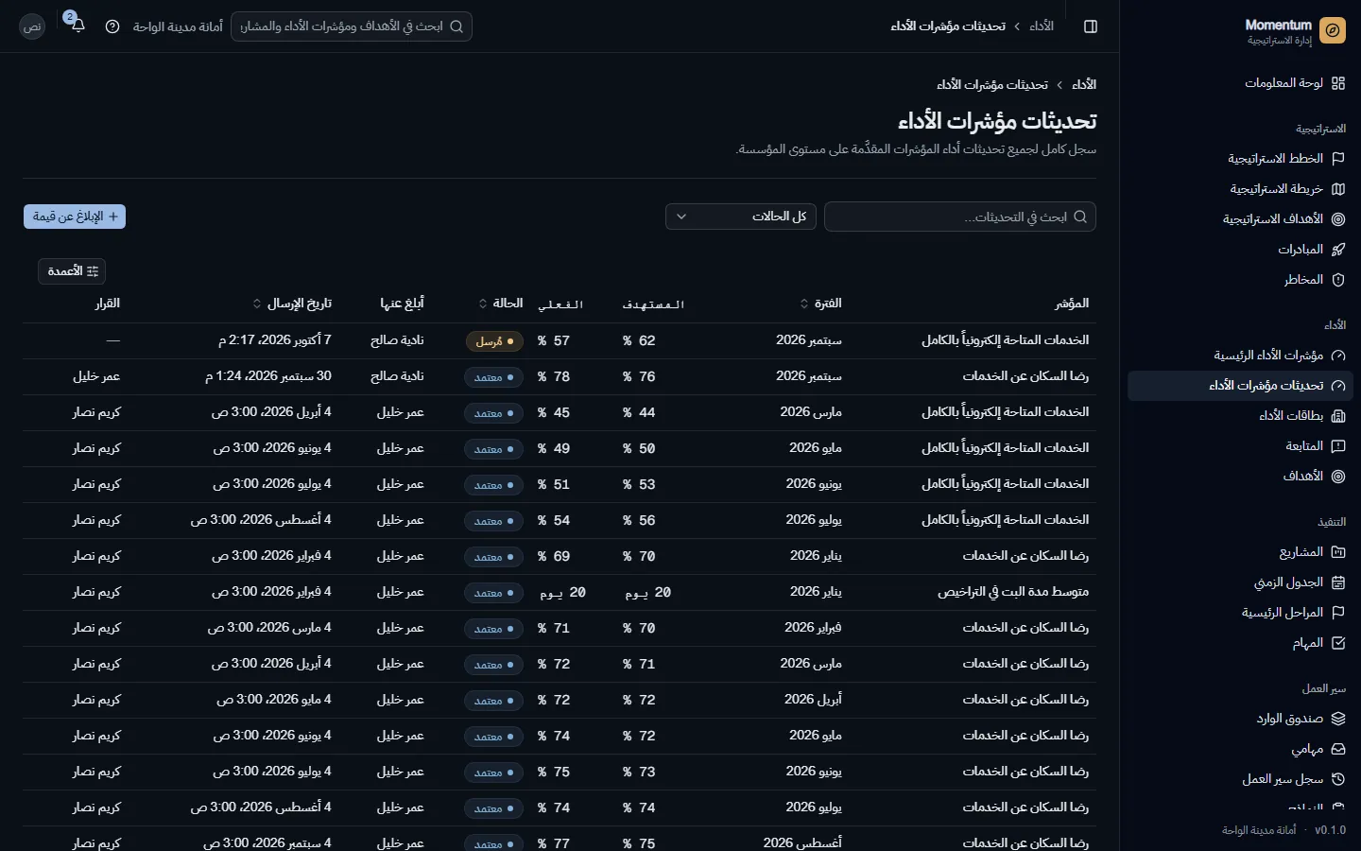
Task: Toggle the sidebar panel from the top bar
Action: click(x=1091, y=26)
